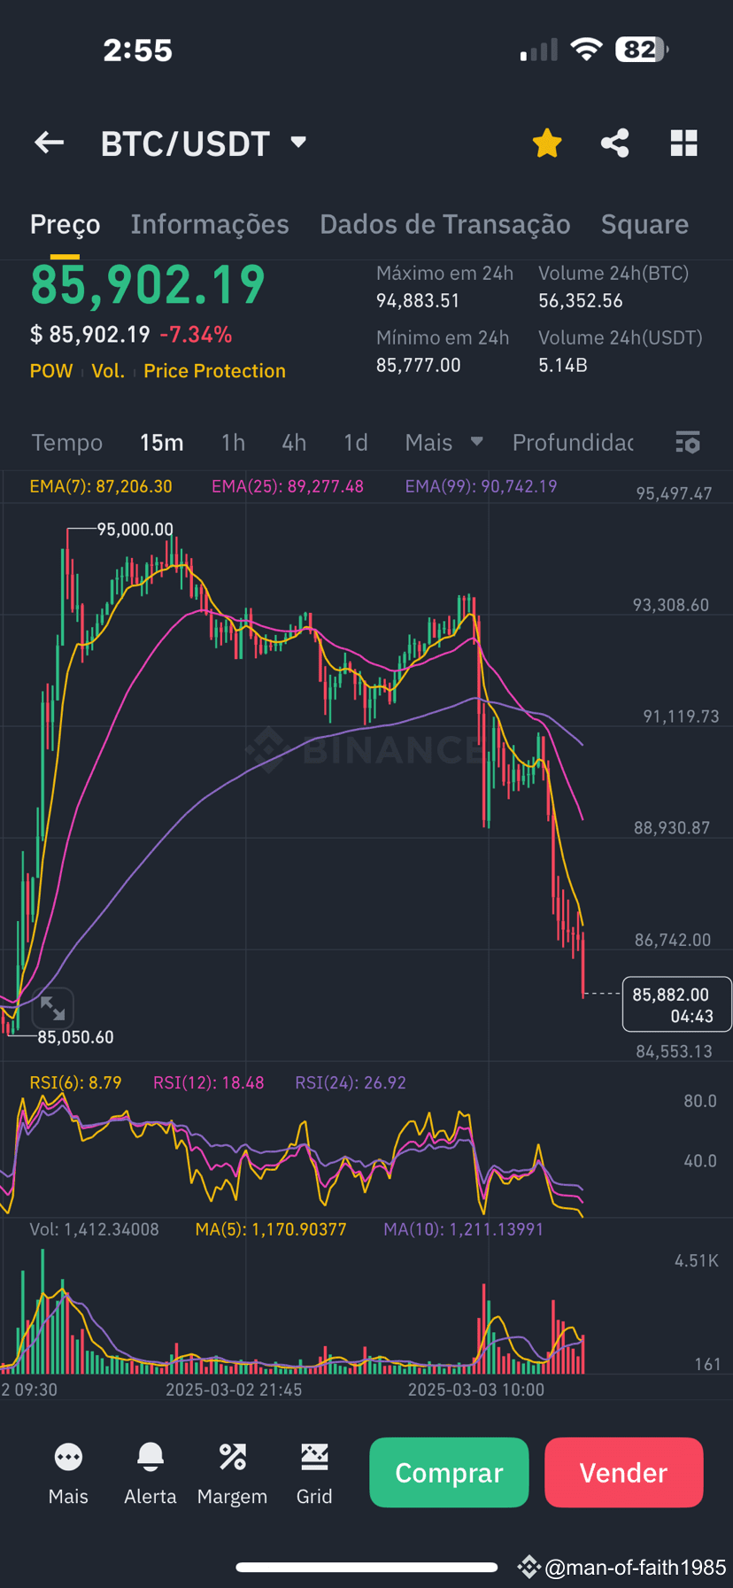Screen dimensions: 733x1588
Task: Tap the current price marker 85,882.00
Action: tap(677, 1004)
